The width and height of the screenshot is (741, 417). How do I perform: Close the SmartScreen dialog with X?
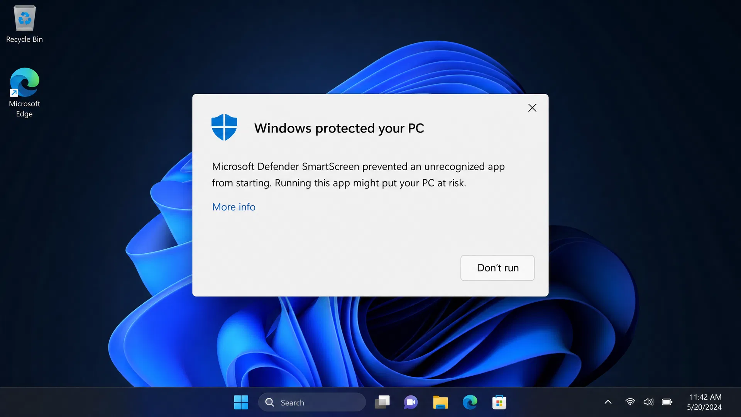(532, 108)
